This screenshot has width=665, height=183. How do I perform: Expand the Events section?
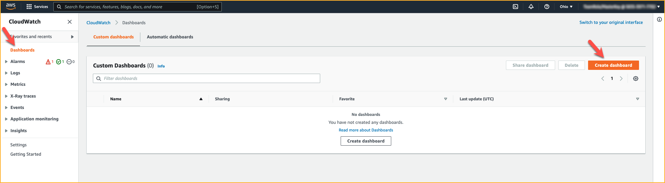pyautogui.click(x=6, y=108)
